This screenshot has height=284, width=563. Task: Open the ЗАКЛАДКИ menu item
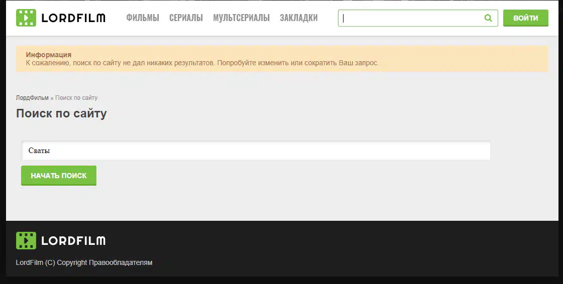point(299,18)
